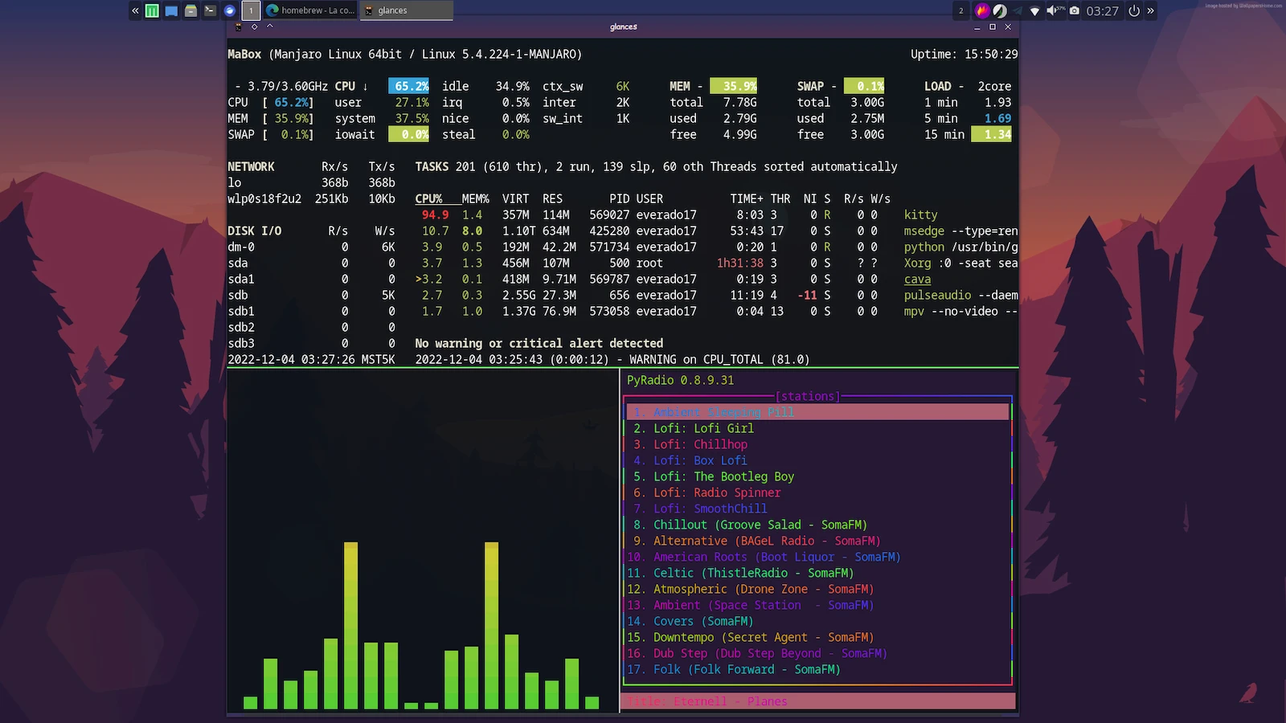Open the power menu icon
This screenshot has height=723, width=1286.
[x=1134, y=10]
